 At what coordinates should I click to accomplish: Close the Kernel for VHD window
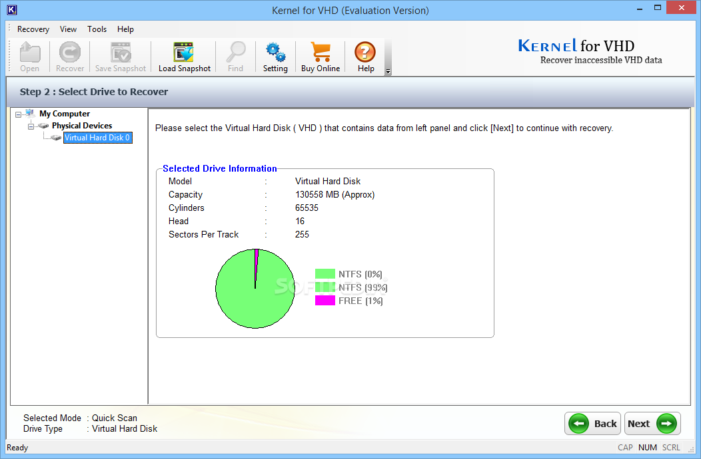point(681,8)
